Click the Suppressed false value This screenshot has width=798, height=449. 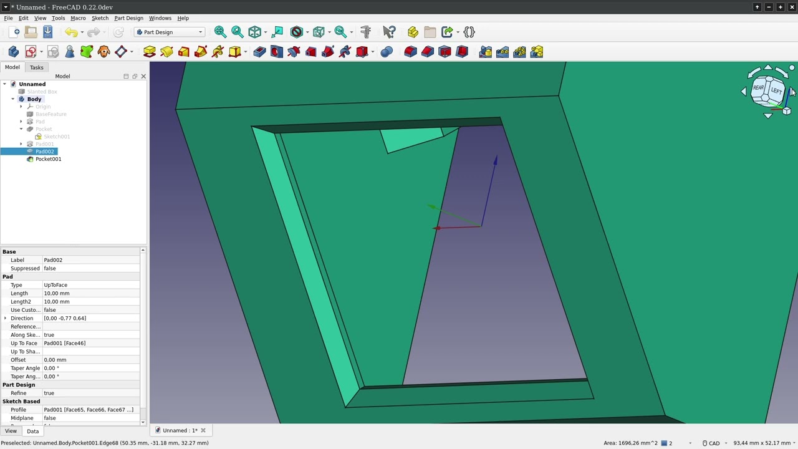[x=91, y=268]
